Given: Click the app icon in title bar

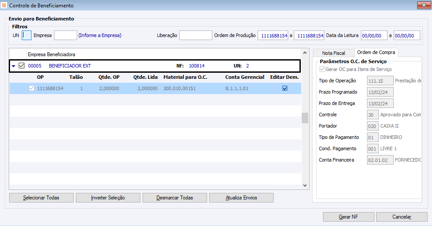Looking at the screenshot, I should click(x=4, y=5).
